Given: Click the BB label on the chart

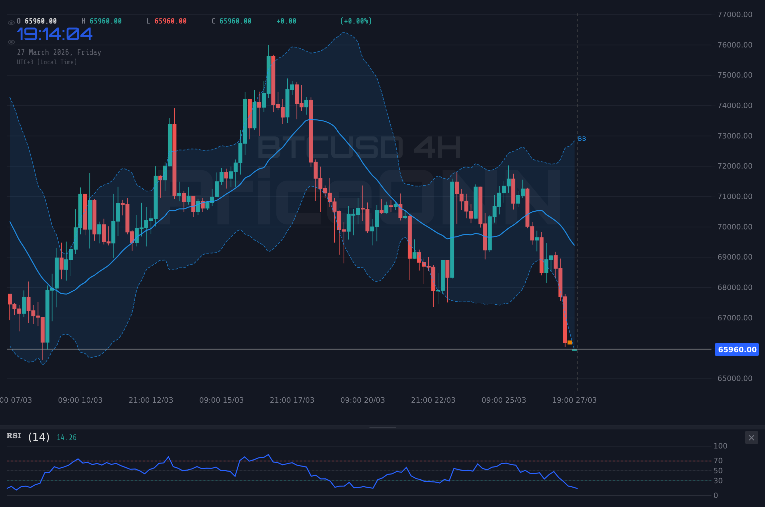Looking at the screenshot, I should pyautogui.click(x=582, y=138).
